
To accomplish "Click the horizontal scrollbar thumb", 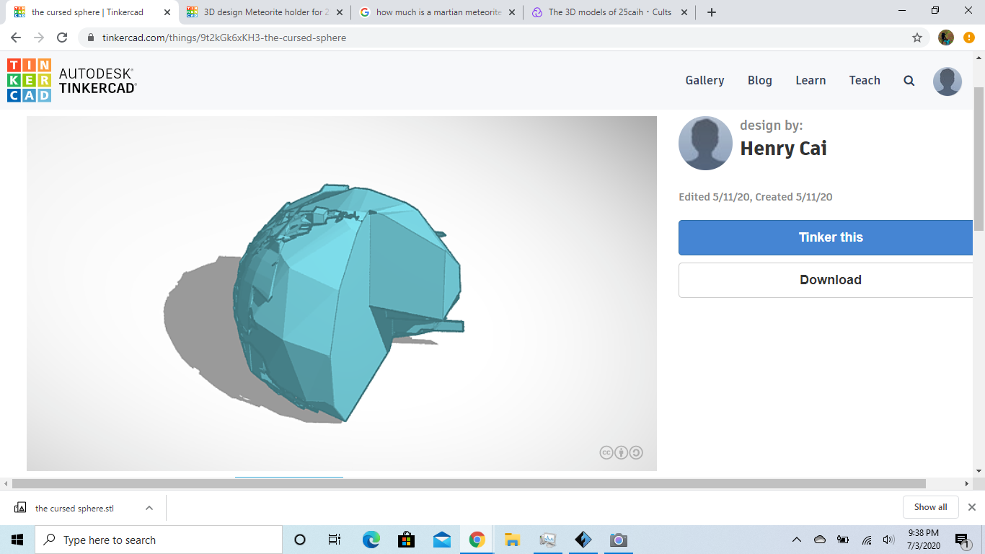I will pos(469,483).
